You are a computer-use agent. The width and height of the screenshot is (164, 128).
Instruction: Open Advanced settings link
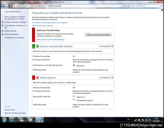pyautogui.click(x=11, y=34)
